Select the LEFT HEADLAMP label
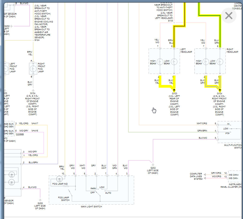Viewport: 243px width, 219px height. point(186,51)
